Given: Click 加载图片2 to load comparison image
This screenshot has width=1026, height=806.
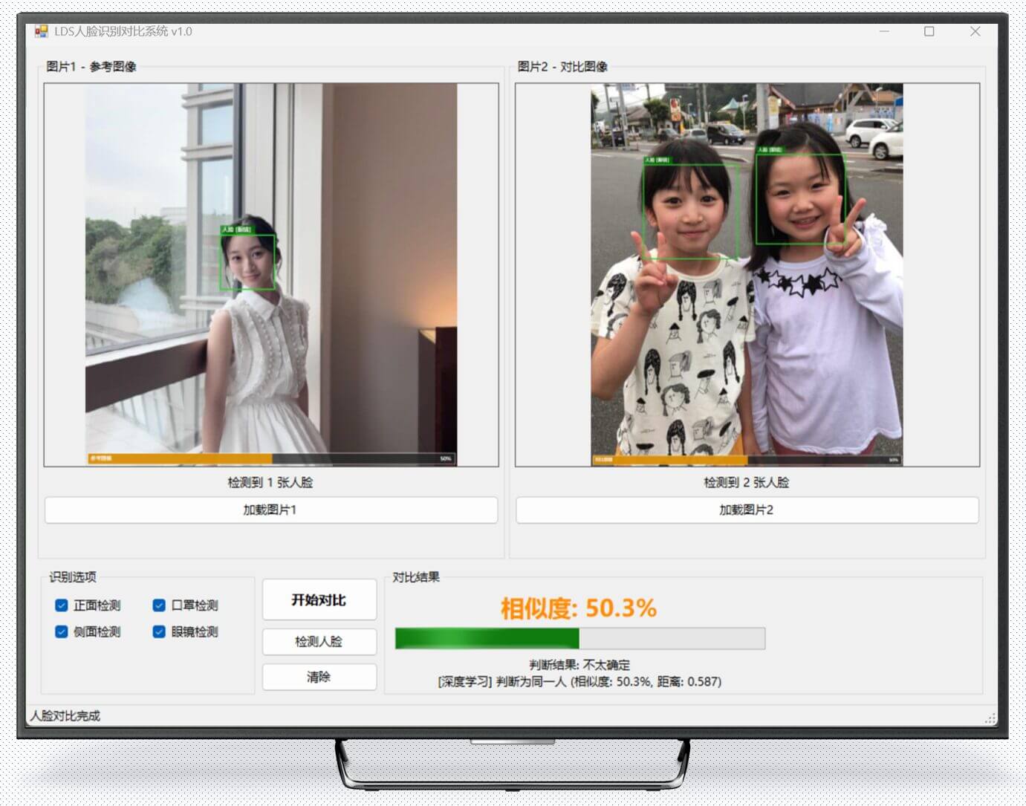Looking at the screenshot, I should click(747, 510).
